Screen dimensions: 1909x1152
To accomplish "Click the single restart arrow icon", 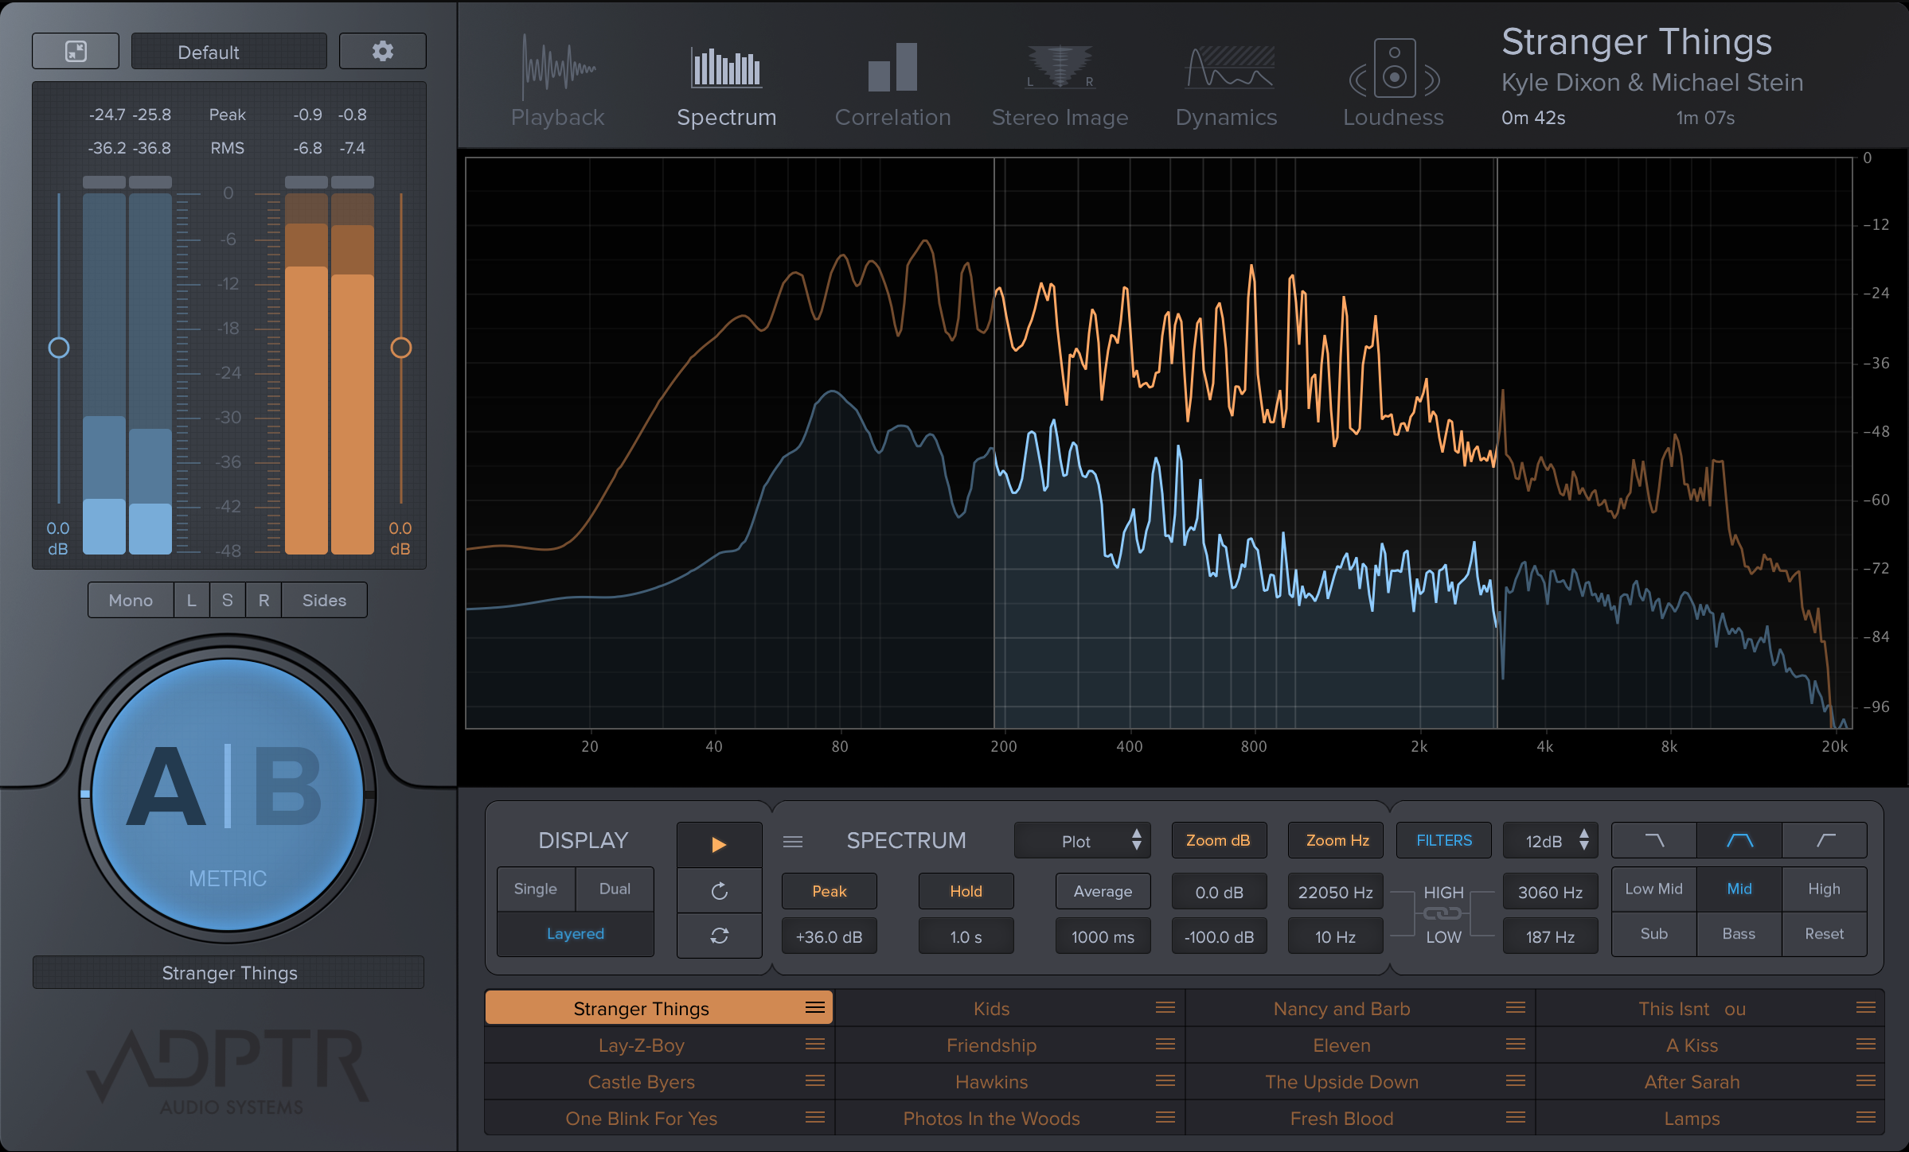I will pos(719,891).
